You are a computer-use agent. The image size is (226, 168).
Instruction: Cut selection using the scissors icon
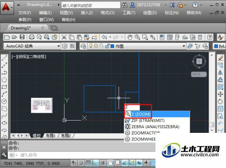[64, 37]
